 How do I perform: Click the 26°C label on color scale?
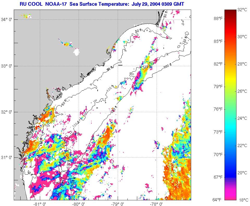[x=242, y=91]
